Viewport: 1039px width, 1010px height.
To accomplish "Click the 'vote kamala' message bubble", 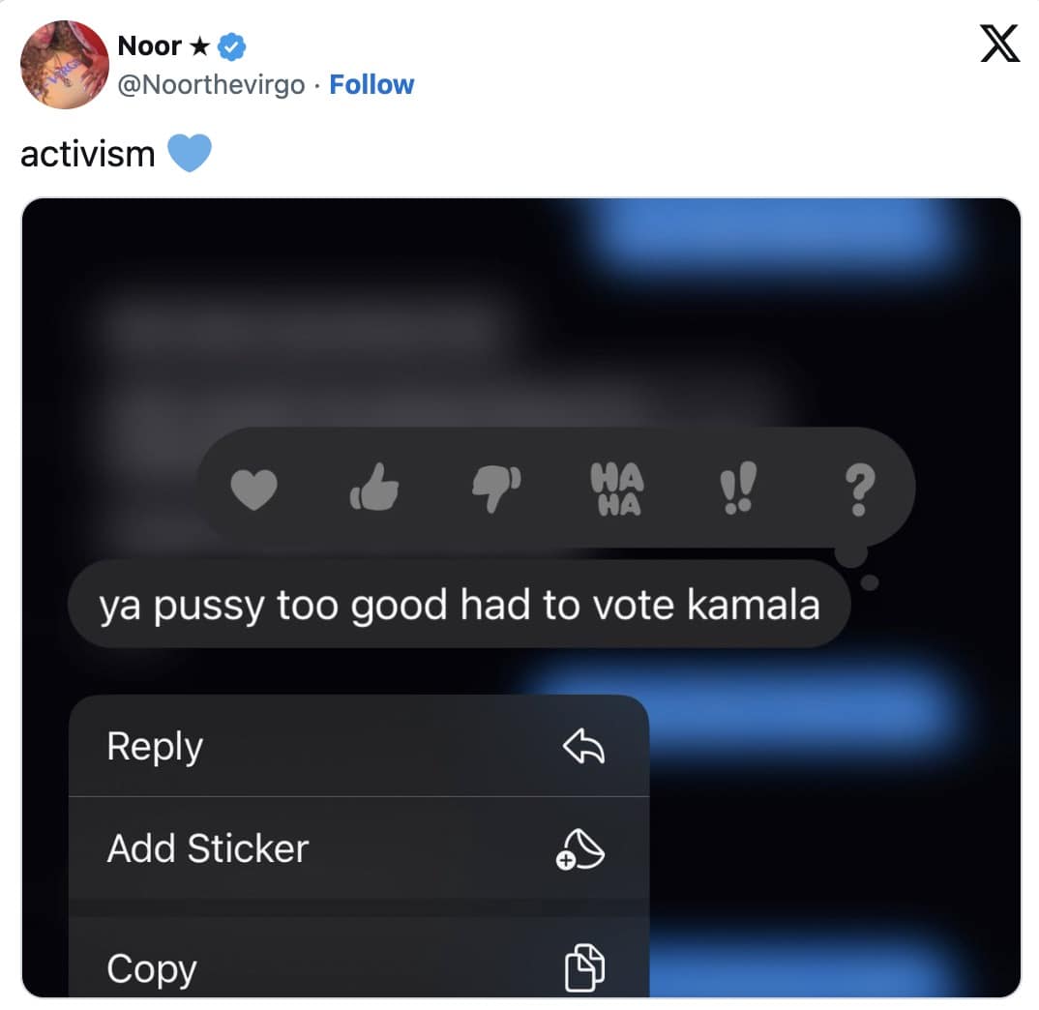I will point(460,605).
